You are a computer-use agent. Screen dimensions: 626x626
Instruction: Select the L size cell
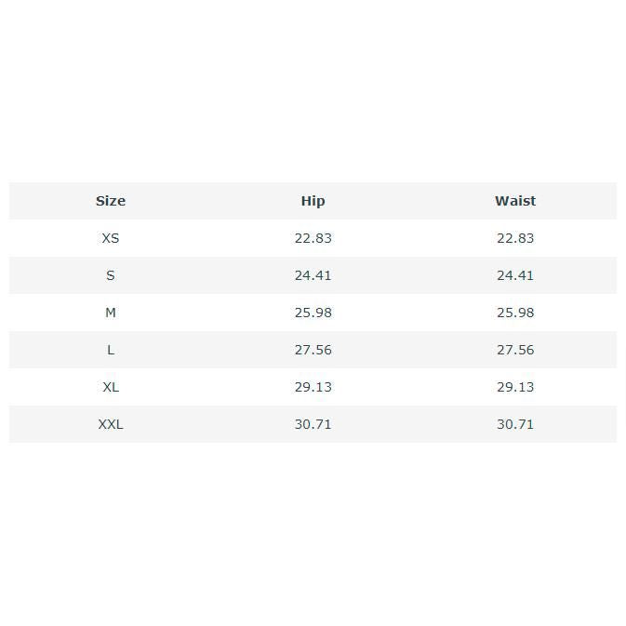(x=110, y=350)
